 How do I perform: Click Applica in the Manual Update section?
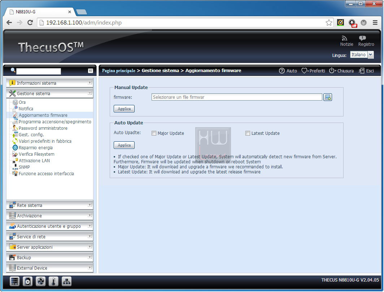tap(124, 109)
